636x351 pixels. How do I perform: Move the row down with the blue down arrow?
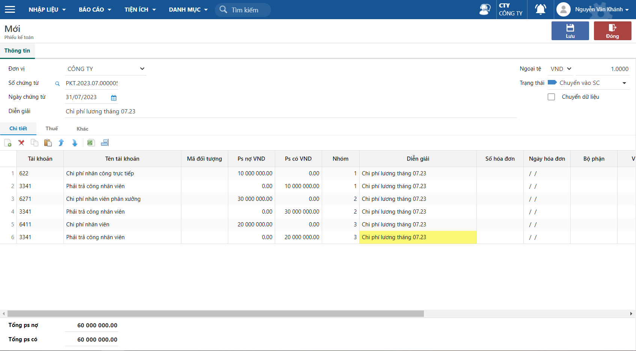pos(75,143)
